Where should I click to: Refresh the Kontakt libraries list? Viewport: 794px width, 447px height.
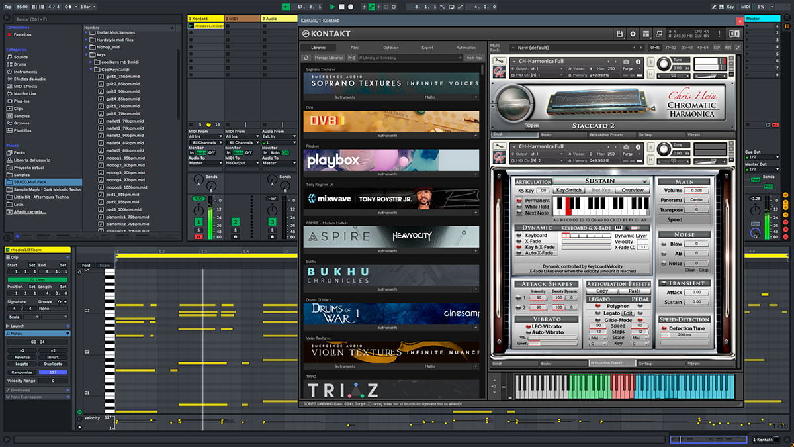(306, 58)
